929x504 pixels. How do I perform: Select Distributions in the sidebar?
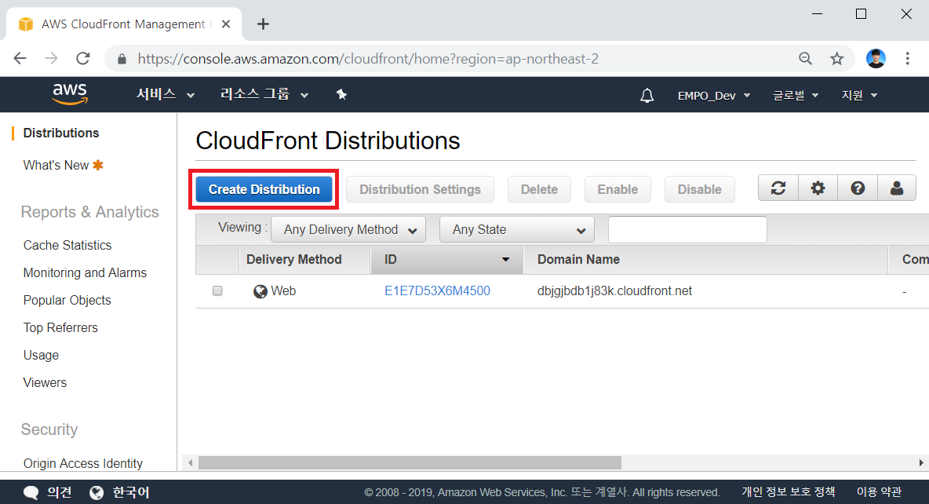(61, 133)
